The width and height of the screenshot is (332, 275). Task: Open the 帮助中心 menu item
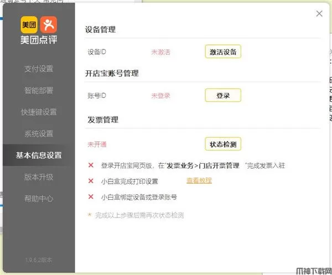click(39, 198)
